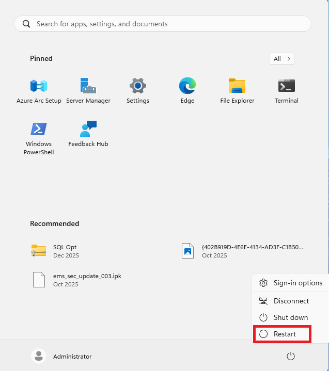Click the SQL Opt recommended item name
This screenshot has width=329, height=371.
pos(65,247)
